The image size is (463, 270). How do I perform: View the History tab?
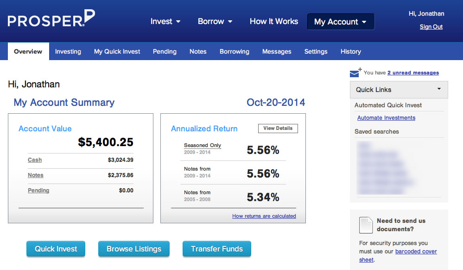click(350, 51)
